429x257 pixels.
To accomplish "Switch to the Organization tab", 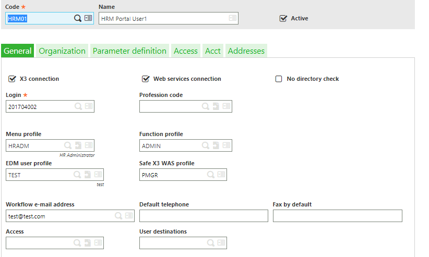I will 62,51.
